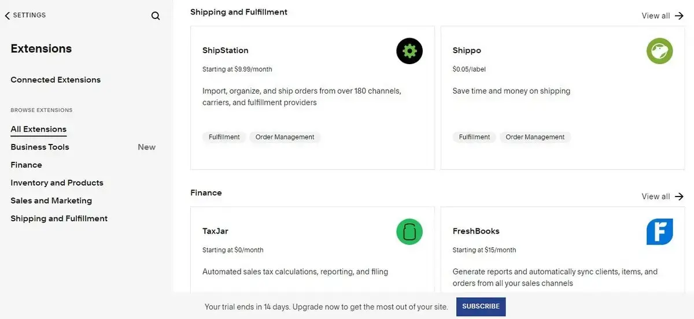This screenshot has width=694, height=319.
Task: Click the Shippo green logo icon
Action: (660, 51)
